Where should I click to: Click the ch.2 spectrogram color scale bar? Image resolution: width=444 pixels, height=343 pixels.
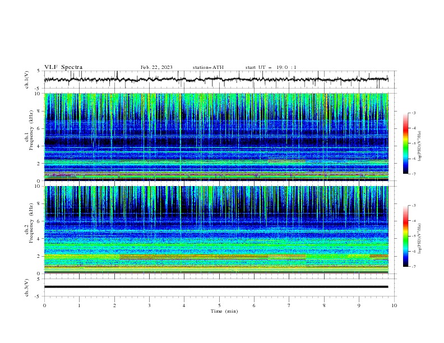pyautogui.click(x=405, y=236)
